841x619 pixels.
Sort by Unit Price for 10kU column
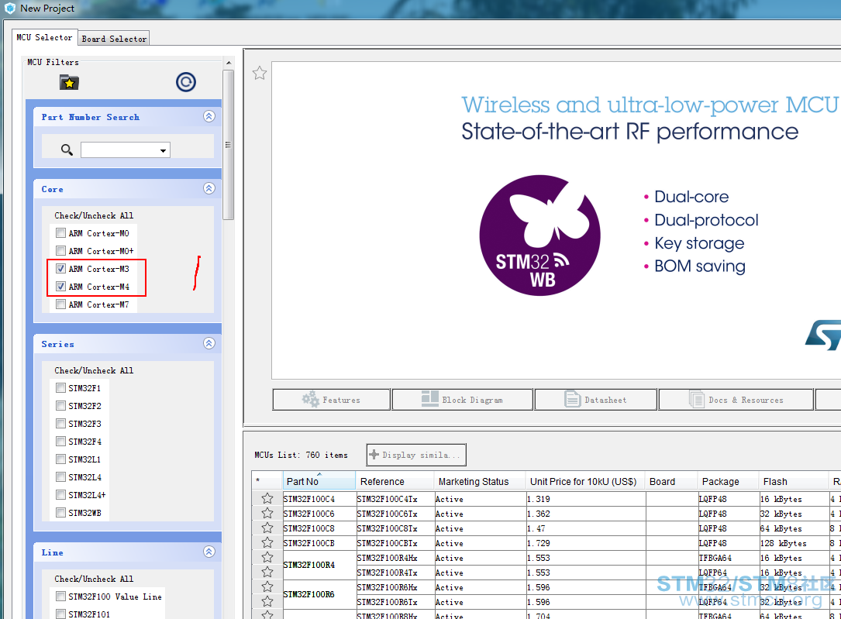pyautogui.click(x=586, y=481)
